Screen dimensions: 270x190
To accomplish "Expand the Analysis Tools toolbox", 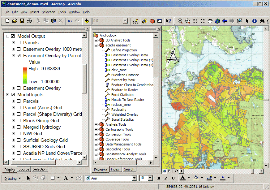I will (x=96, y=124).
